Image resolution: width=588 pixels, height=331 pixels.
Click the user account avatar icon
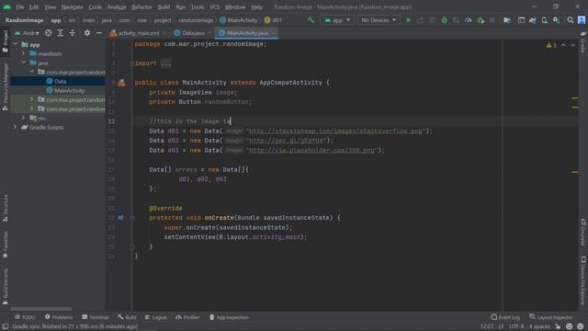[582, 20]
